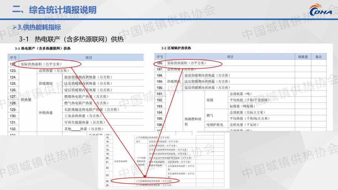Click the arrow bullet before 3.供热能耗指标
Image resolution: width=338 pixels, height=190 pixels.
(x=15, y=28)
